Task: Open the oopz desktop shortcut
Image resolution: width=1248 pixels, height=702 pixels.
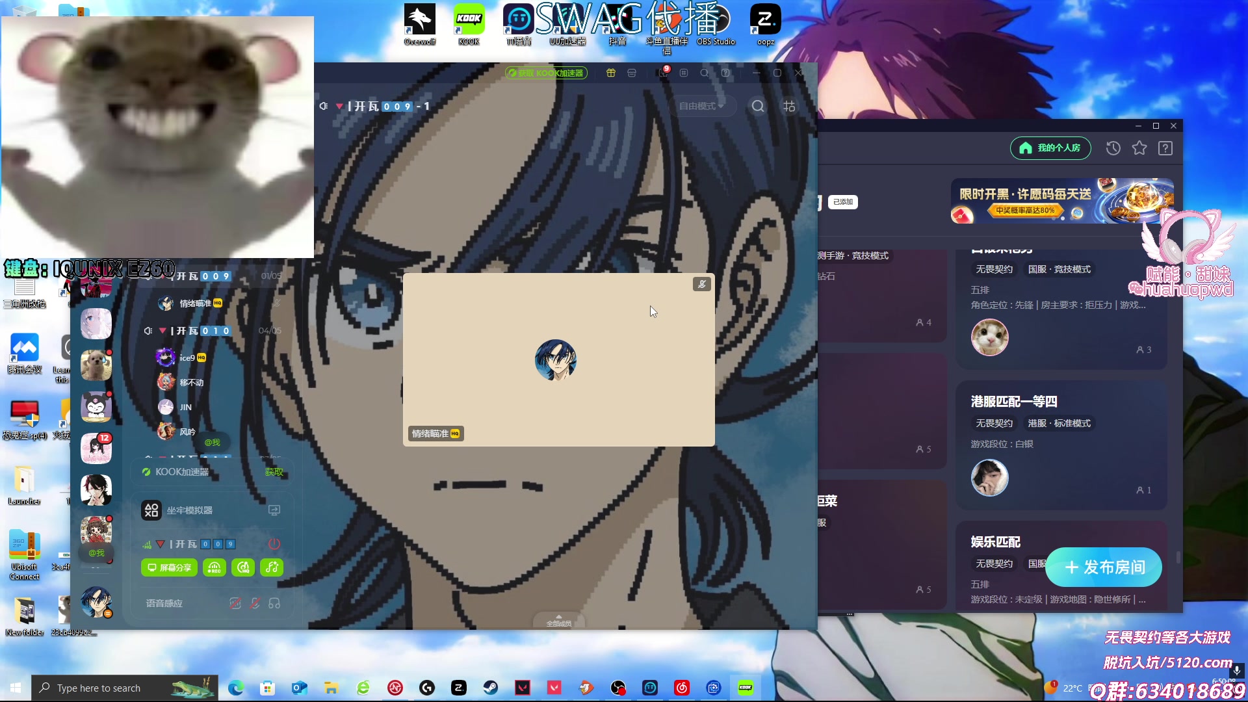Action: click(765, 25)
